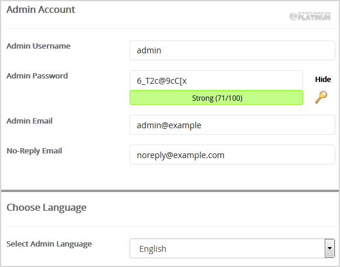
Task: Click the dropdown arrow beside English
Action: (329, 248)
